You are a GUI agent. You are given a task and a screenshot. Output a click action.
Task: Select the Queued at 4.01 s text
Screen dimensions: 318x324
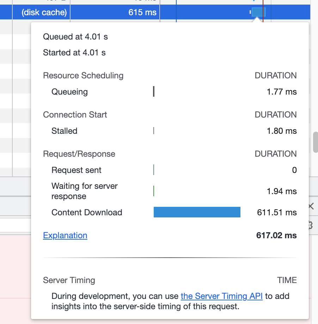[75, 36]
